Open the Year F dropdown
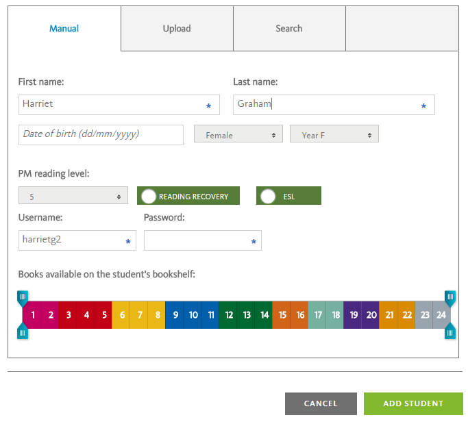Image resolution: width=468 pixels, height=424 pixels. 334,134
